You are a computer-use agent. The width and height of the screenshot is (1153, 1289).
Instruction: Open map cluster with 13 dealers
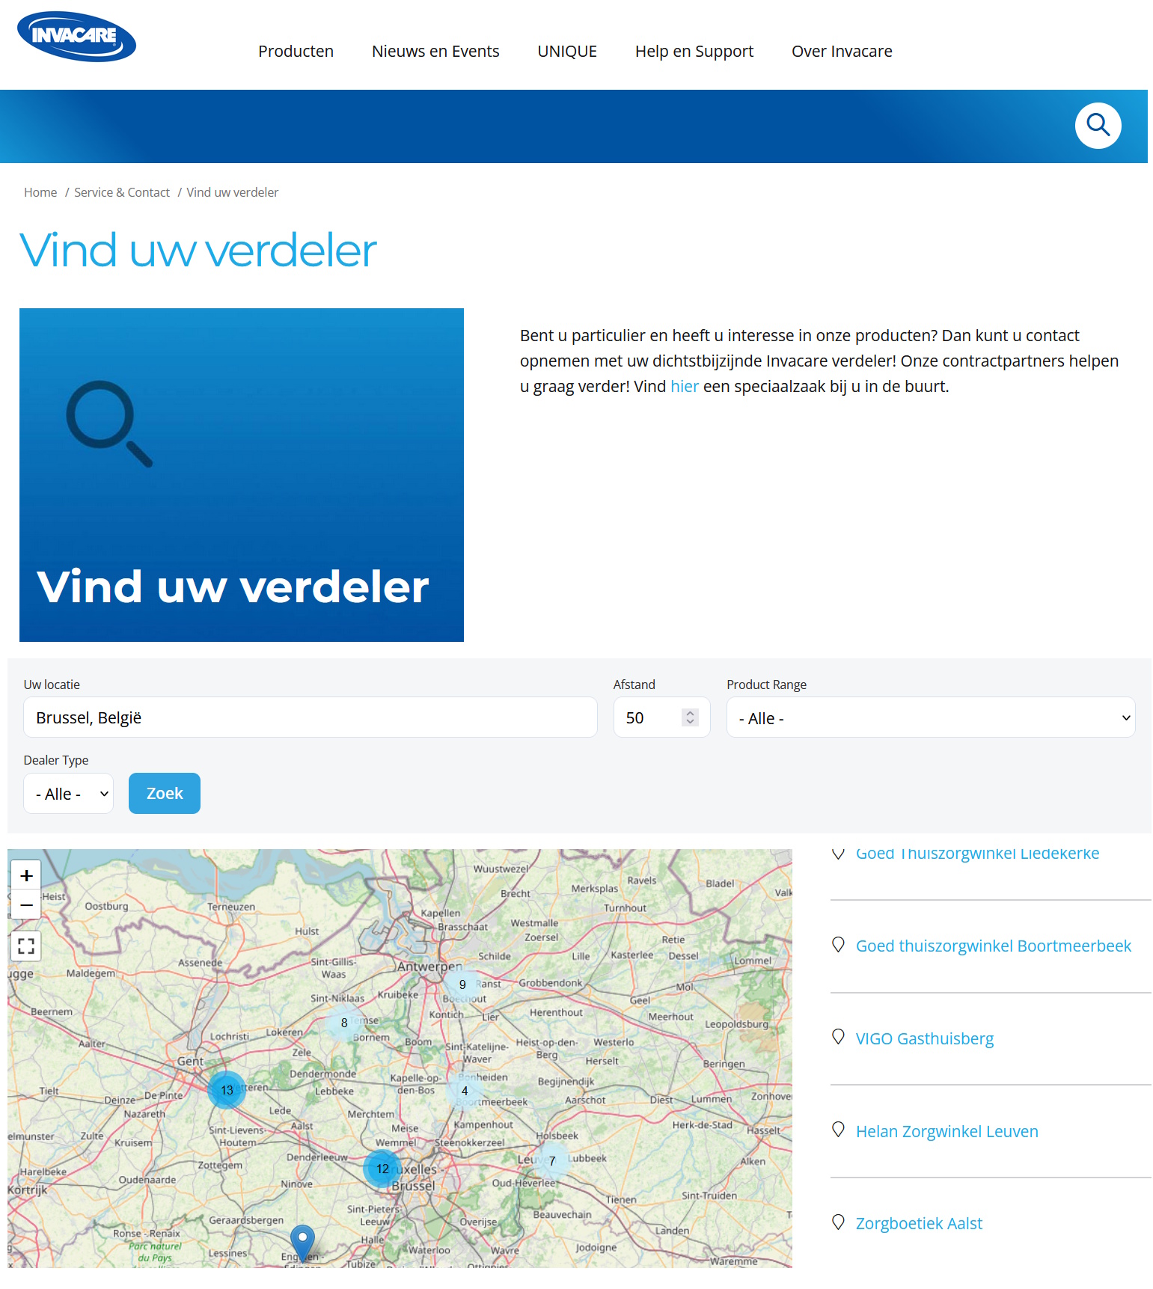pyautogui.click(x=227, y=1090)
